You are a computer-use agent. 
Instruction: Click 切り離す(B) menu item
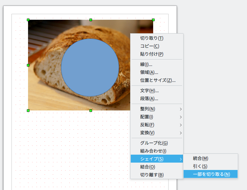157,175
